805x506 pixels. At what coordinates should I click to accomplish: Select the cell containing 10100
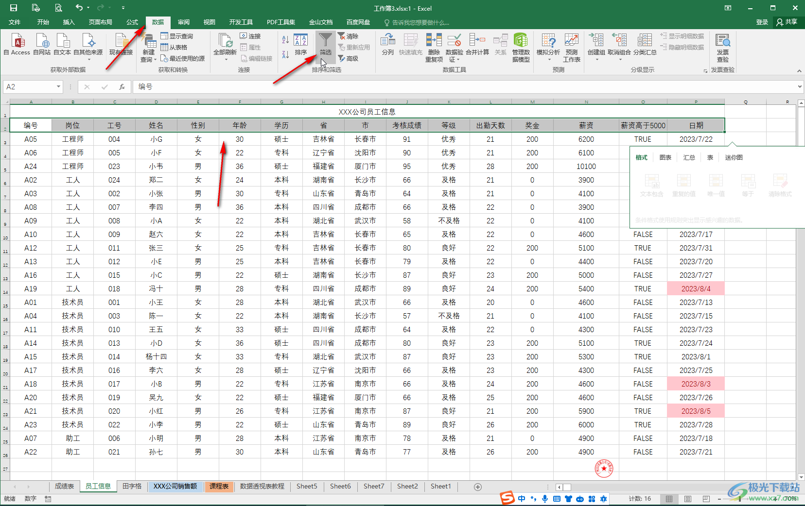pyautogui.click(x=586, y=166)
